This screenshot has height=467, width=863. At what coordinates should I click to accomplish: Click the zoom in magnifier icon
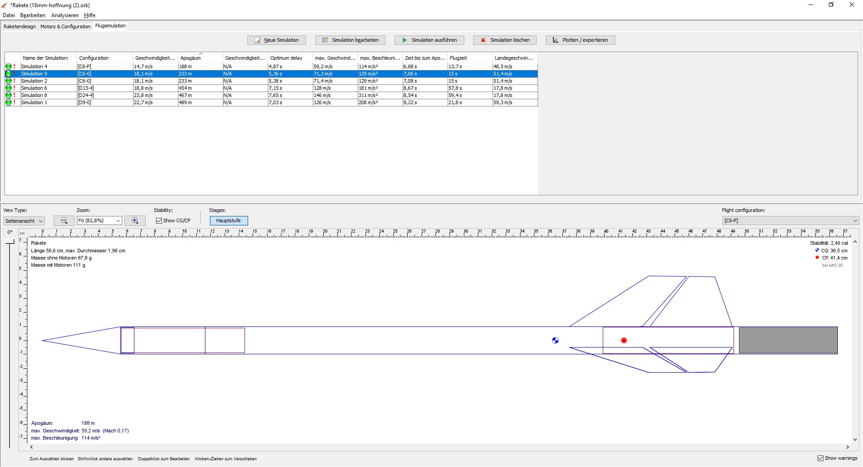135,220
